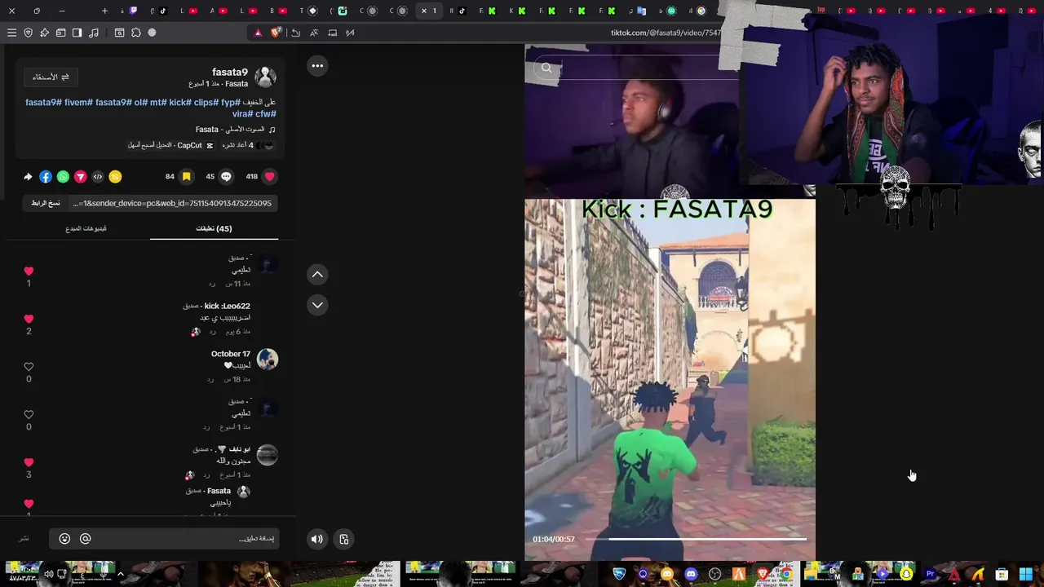Click the copy link button beside the URL
The image size is (1044, 587).
[46, 203]
